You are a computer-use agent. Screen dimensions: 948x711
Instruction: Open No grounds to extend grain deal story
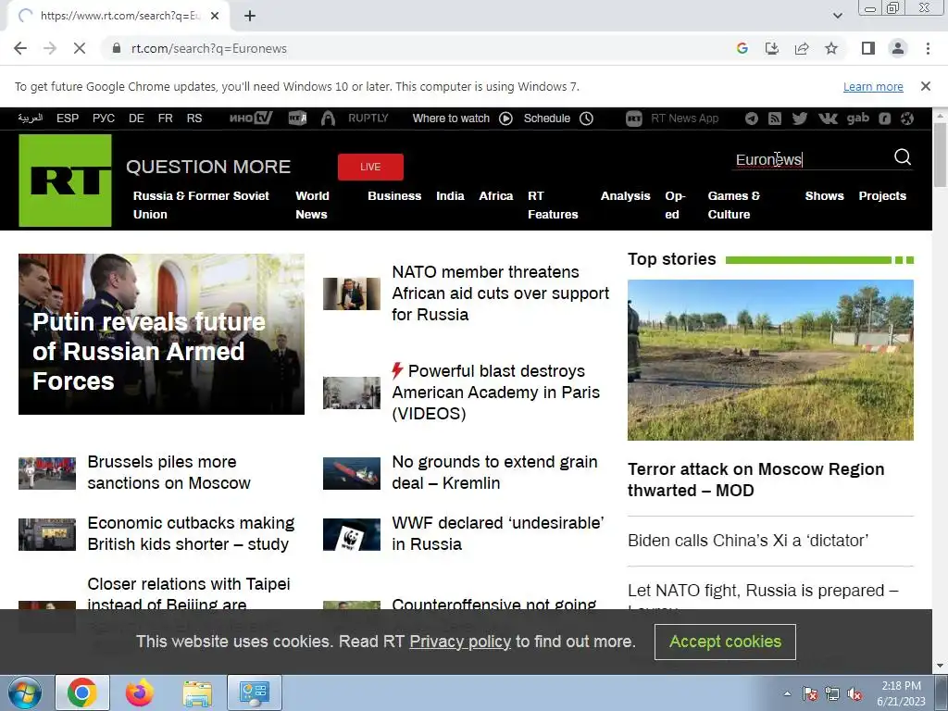(494, 473)
